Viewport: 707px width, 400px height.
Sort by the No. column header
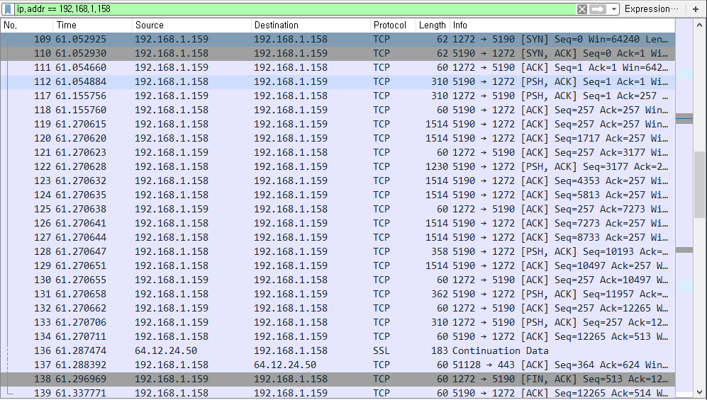point(27,25)
